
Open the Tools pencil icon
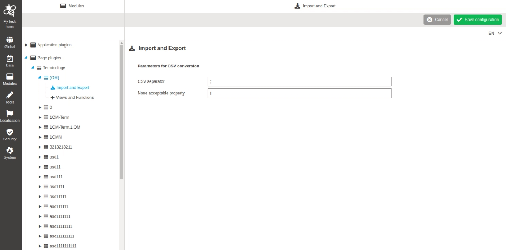click(x=10, y=95)
